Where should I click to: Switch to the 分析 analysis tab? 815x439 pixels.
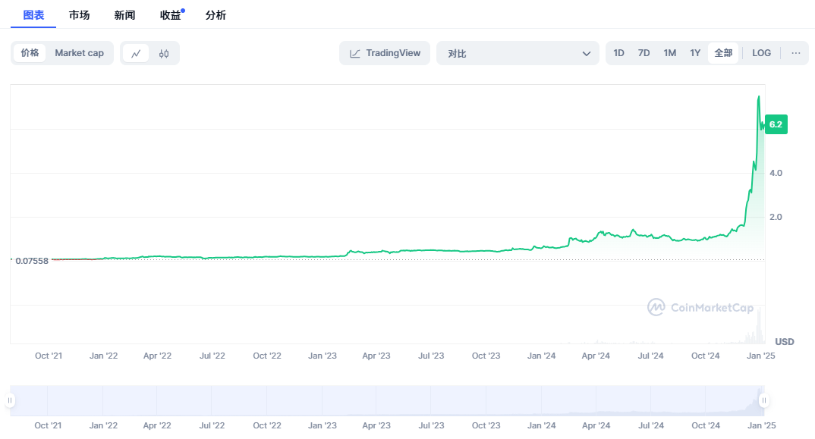pyautogui.click(x=216, y=15)
